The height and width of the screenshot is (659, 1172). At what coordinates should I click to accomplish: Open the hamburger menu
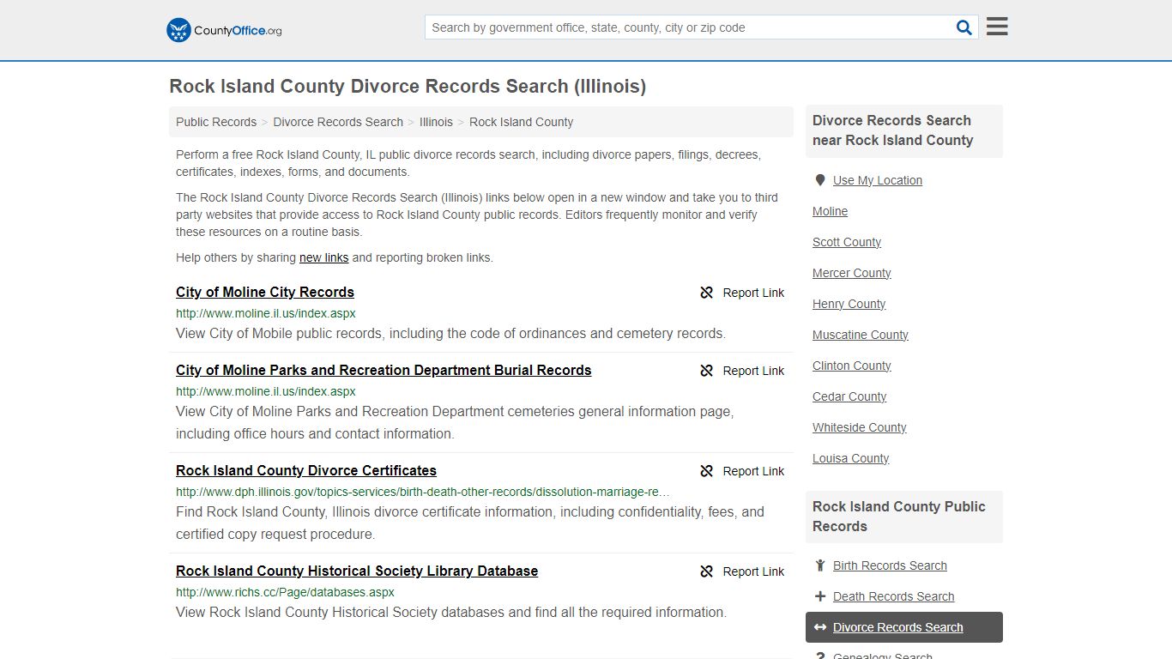click(x=997, y=27)
